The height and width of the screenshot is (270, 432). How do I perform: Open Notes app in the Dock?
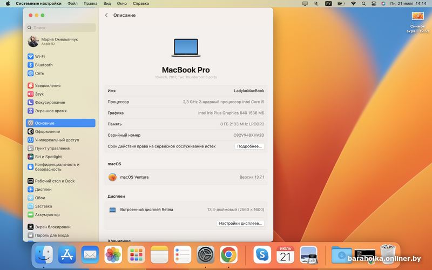pyautogui.click(x=159, y=255)
